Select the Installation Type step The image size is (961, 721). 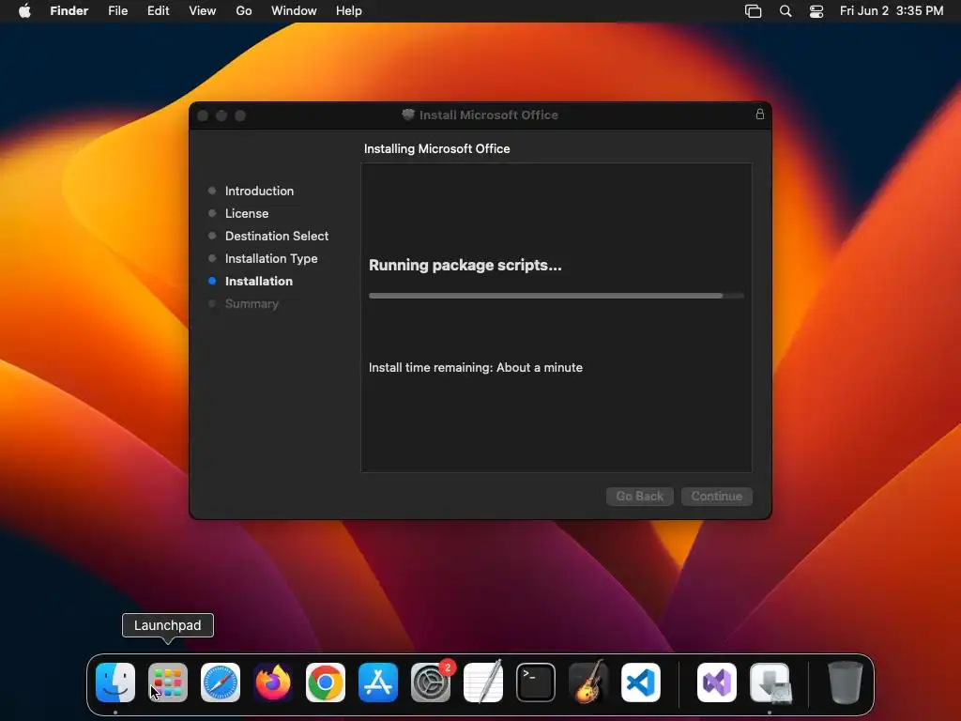click(271, 259)
